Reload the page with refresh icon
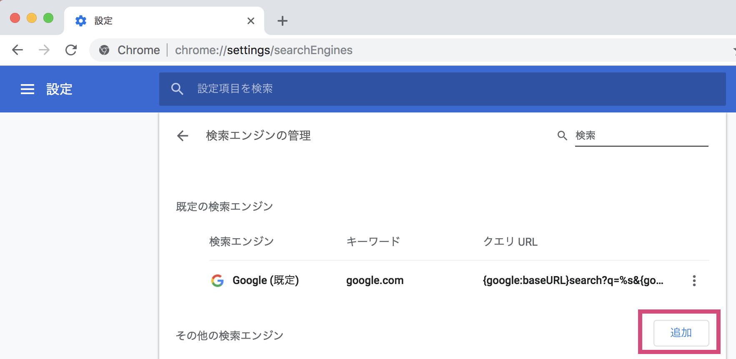Viewport: 736px width, 359px height. pyautogui.click(x=71, y=50)
